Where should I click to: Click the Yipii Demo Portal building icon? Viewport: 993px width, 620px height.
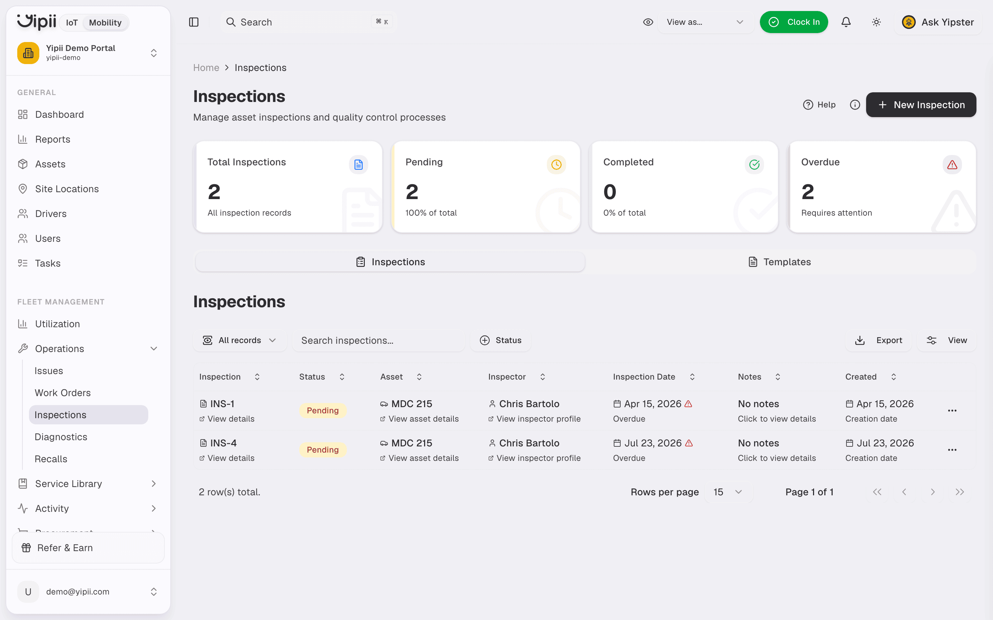pos(28,53)
